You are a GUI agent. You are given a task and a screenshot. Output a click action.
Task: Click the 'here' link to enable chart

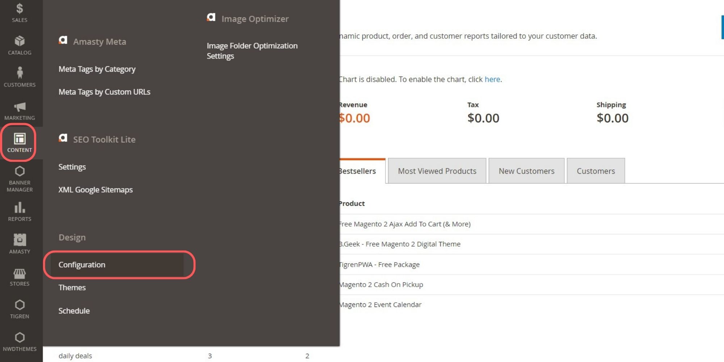coord(492,79)
